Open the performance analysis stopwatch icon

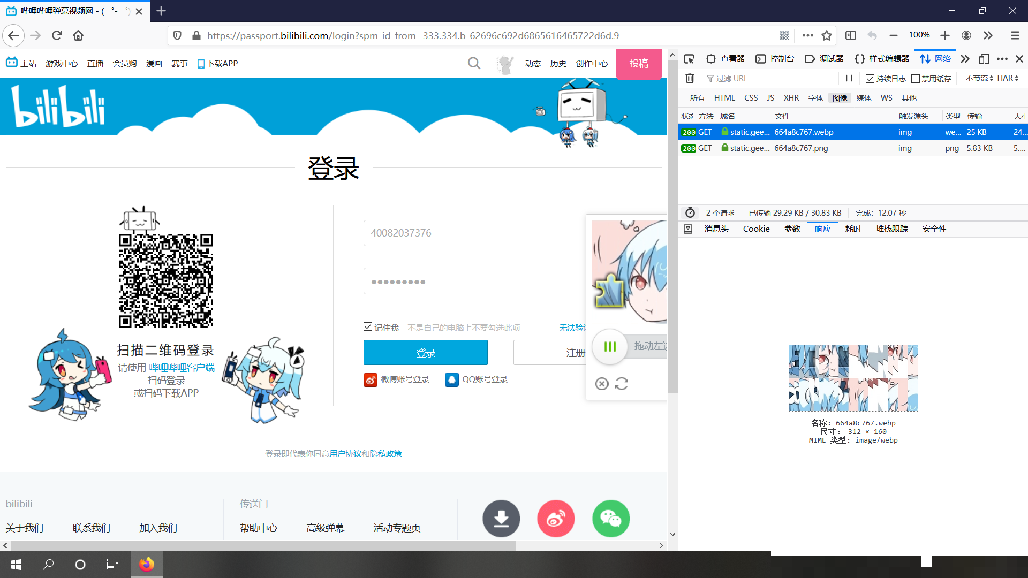(690, 213)
